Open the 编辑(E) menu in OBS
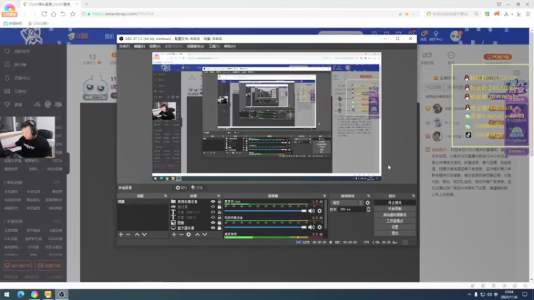This screenshot has height=300, width=534. [x=140, y=46]
